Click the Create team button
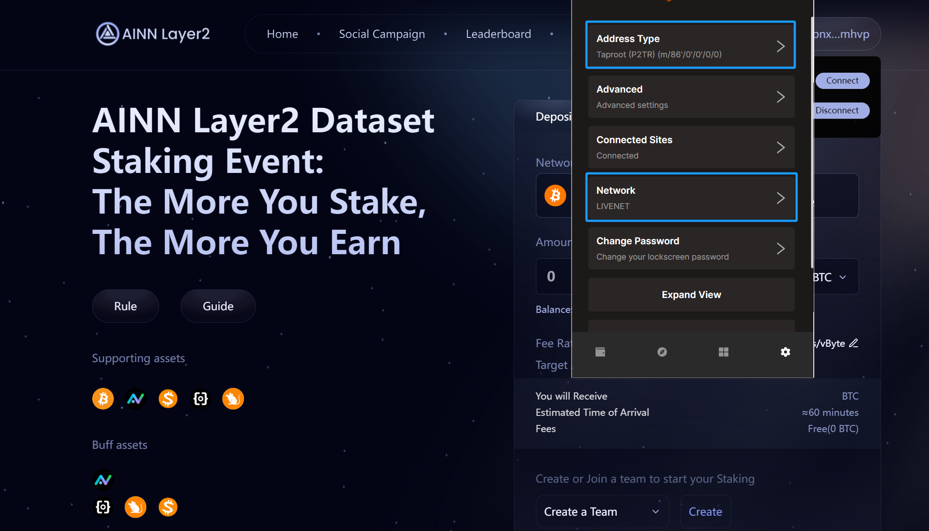This screenshot has height=531, width=929. [705, 512]
